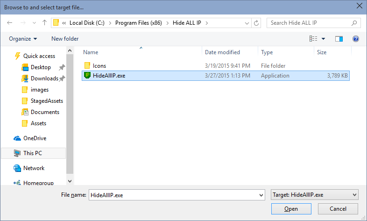Open the Help question mark icon
This screenshot has width=367, height=221.
[x=355, y=39]
